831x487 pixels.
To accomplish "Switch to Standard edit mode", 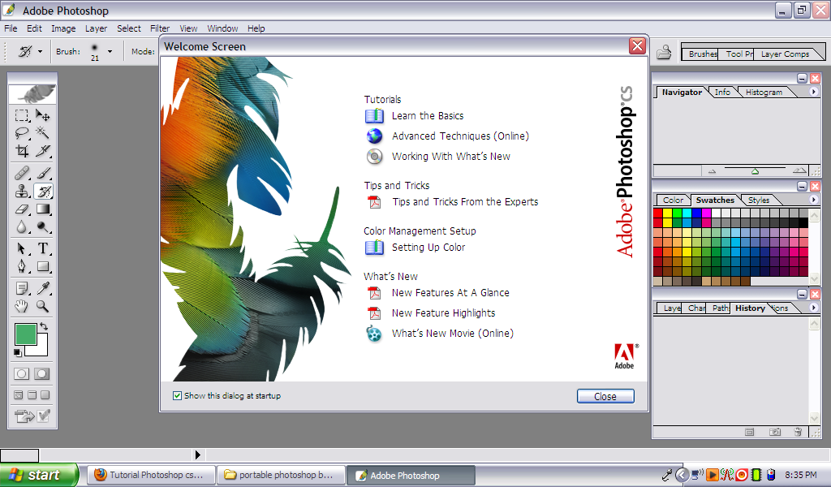I will coord(22,373).
